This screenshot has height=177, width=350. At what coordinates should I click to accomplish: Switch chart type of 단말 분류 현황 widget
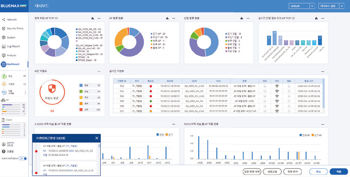tap(241, 18)
